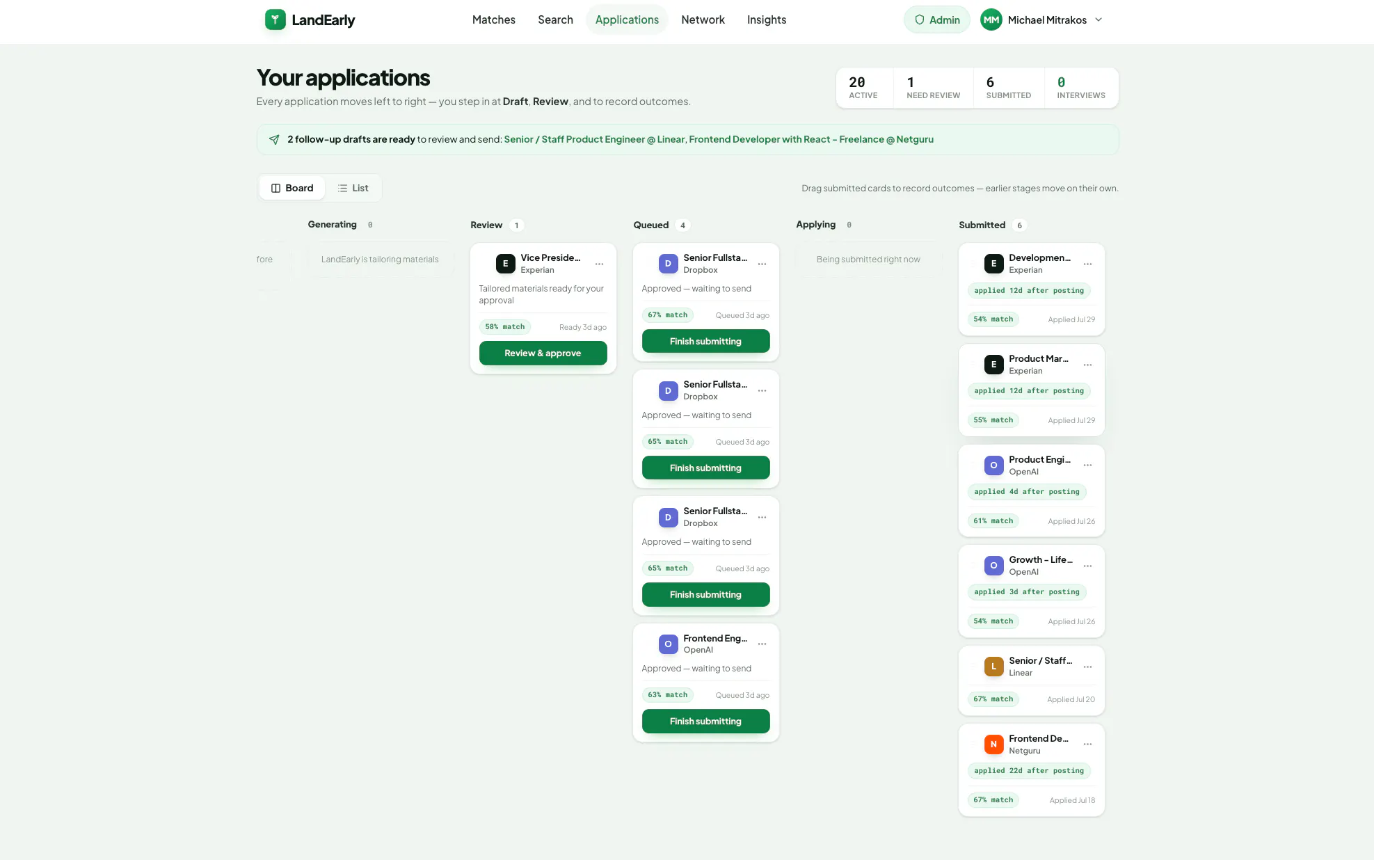This screenshot has height=860, width=1374.
Task: Click the OpenAI icon on the Frontend Eng card
Action: tap(668, 644)
